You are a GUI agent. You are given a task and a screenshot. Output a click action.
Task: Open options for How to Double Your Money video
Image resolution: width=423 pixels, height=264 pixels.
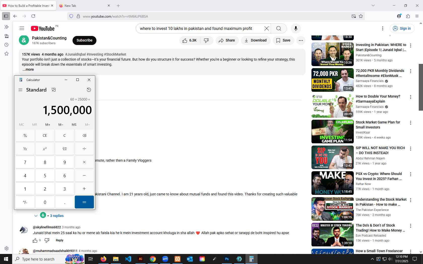tap(411, 97)
